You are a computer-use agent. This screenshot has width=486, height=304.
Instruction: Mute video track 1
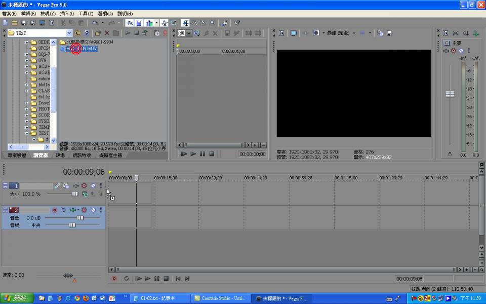(93, 186)
